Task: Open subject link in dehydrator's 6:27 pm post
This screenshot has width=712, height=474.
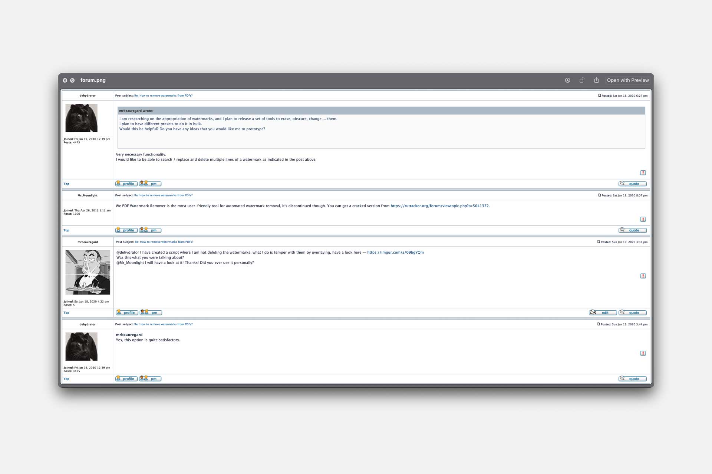Action: coord(163,96)
